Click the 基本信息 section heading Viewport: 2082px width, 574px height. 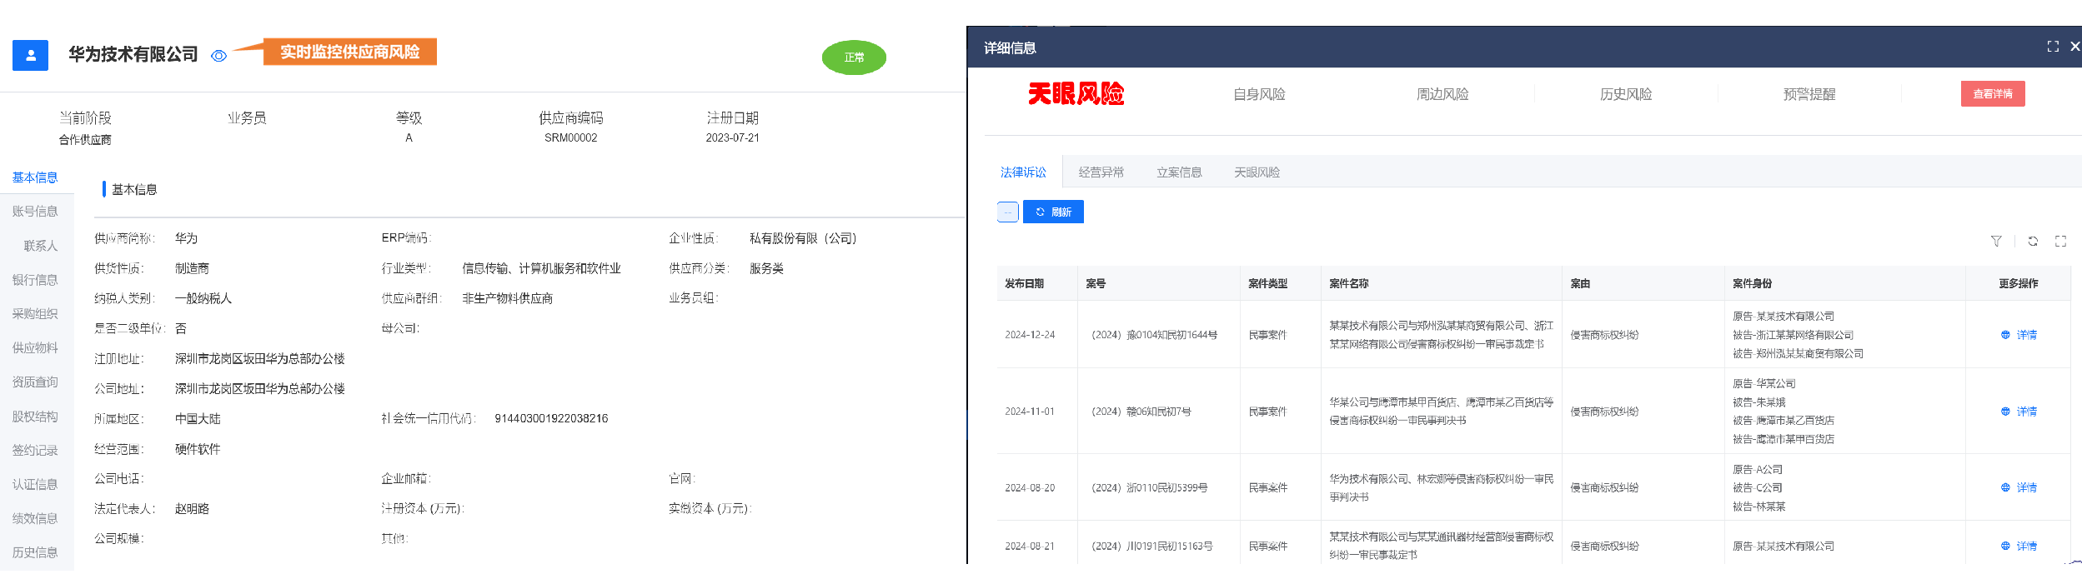pyautogui.click(x=134, y=190)
